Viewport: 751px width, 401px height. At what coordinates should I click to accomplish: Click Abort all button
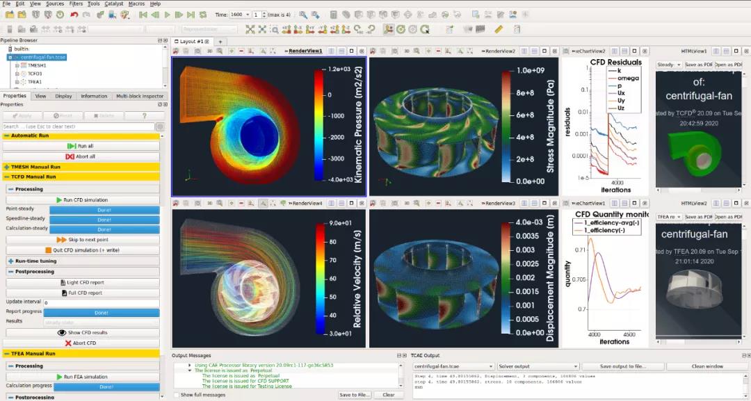[x=81, y=156]
